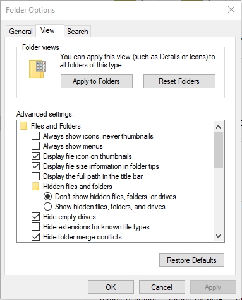Open the Search tab
The width and height of the screenshot is (242, 300).
78,32
